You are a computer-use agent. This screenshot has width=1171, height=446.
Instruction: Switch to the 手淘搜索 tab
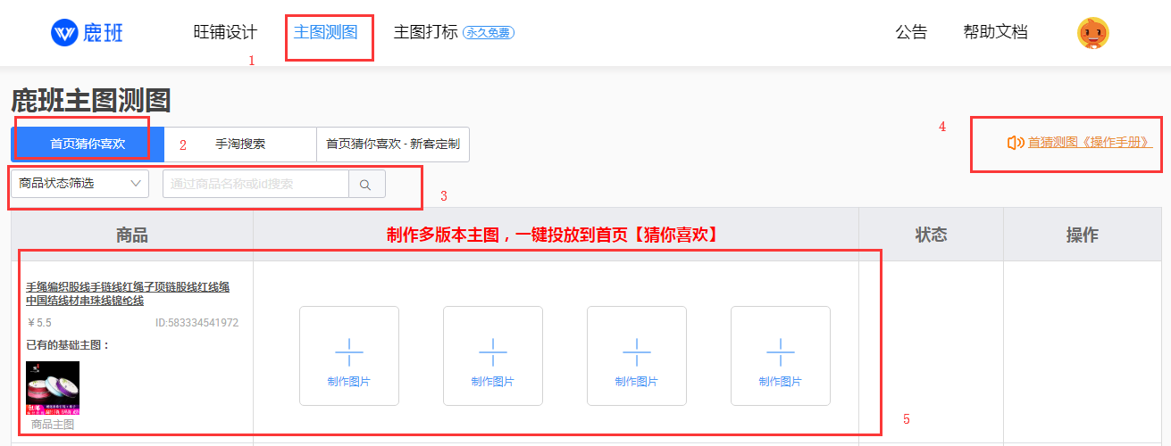240,144
